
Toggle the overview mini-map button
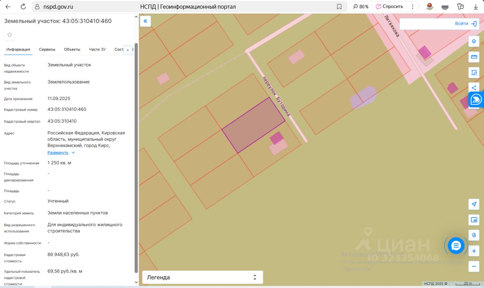(x=474, y=220)
